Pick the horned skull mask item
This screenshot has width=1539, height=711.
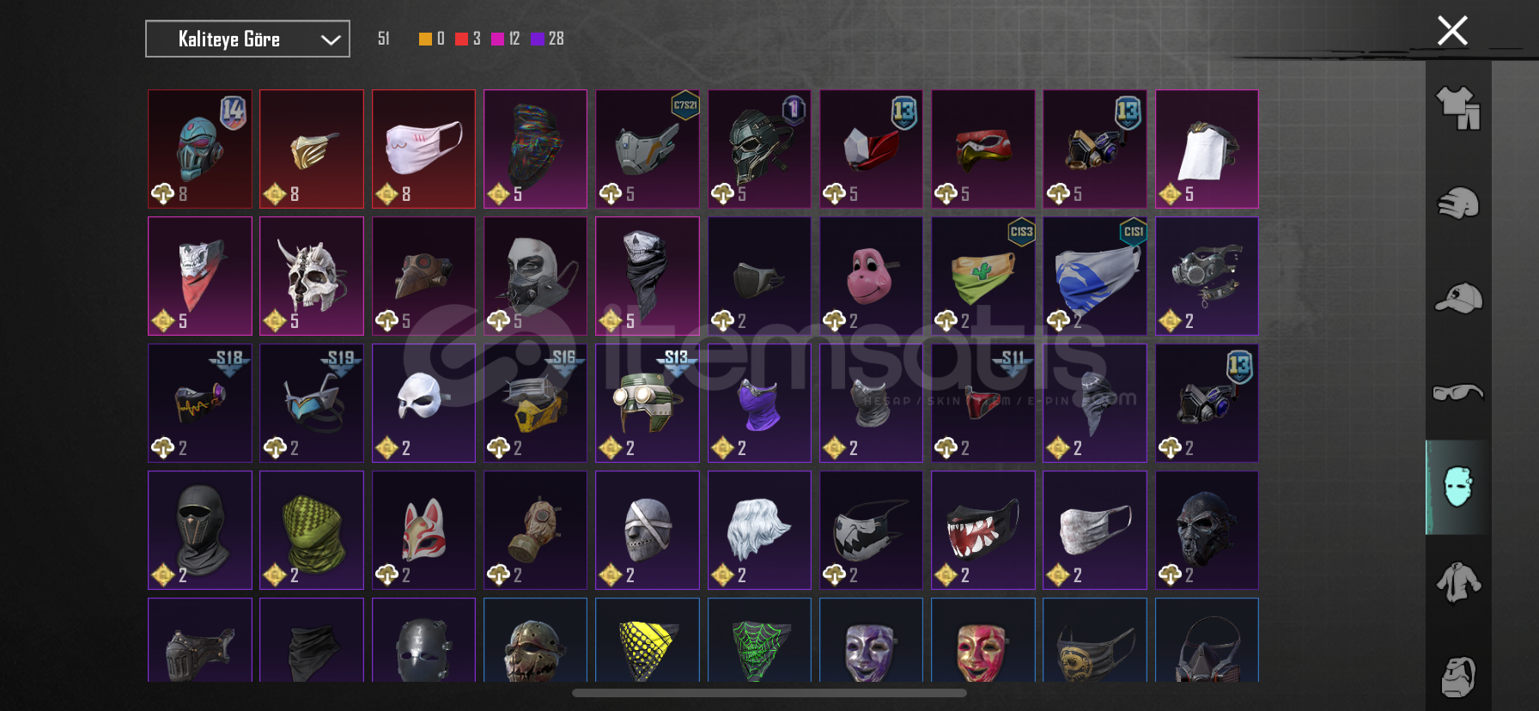coord(312,276)
